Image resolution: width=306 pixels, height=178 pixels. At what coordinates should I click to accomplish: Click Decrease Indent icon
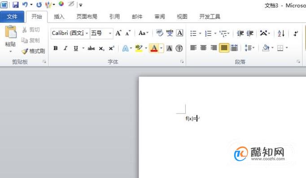click(240, 33)
